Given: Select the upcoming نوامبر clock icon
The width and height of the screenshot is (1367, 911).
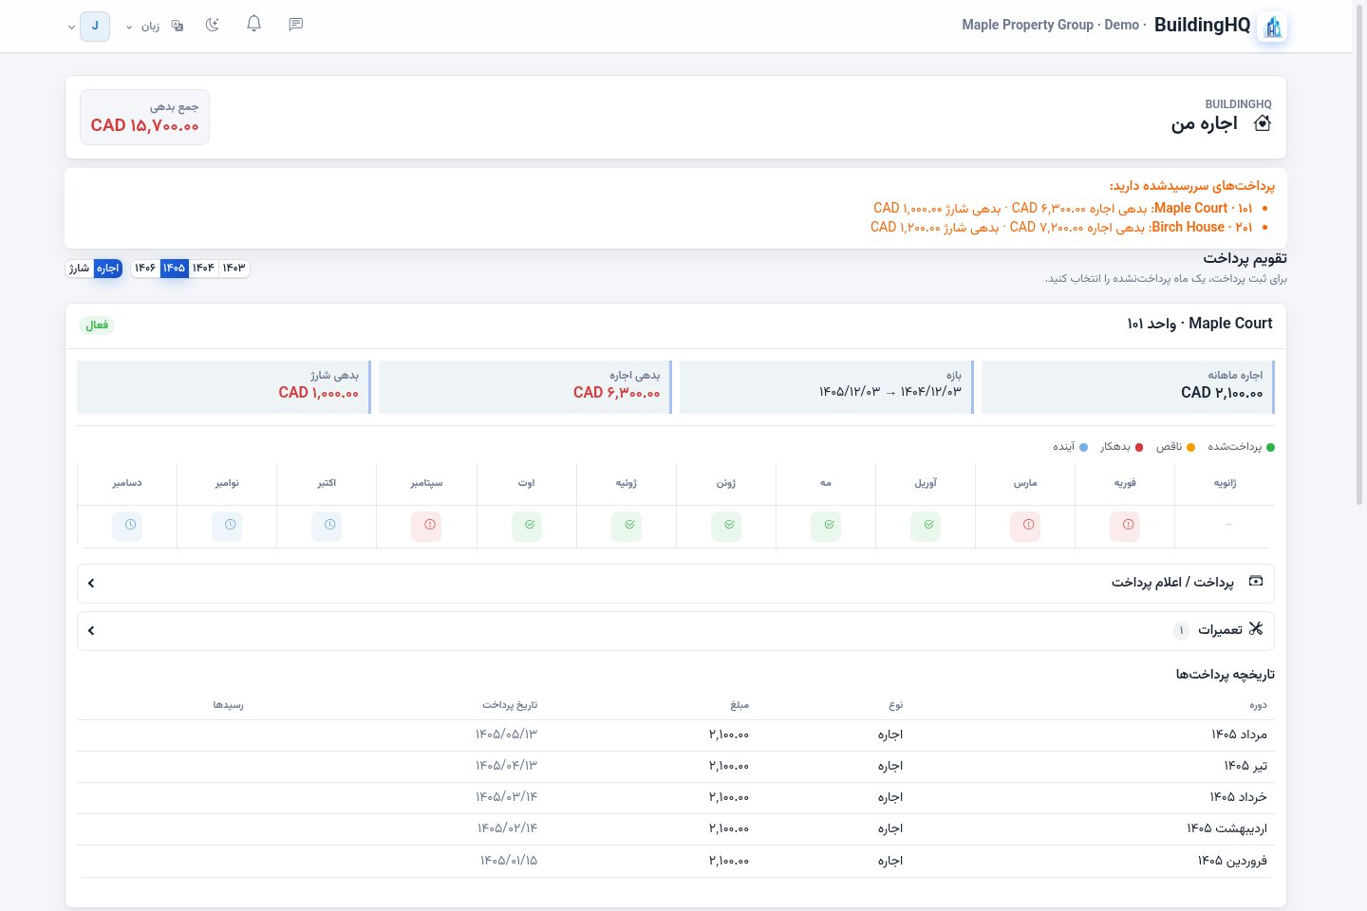Looking at the screenshot, I should [x=227, y=525].
